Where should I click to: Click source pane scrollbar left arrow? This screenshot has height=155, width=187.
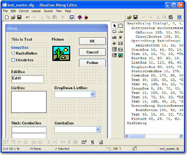[127, 136]
